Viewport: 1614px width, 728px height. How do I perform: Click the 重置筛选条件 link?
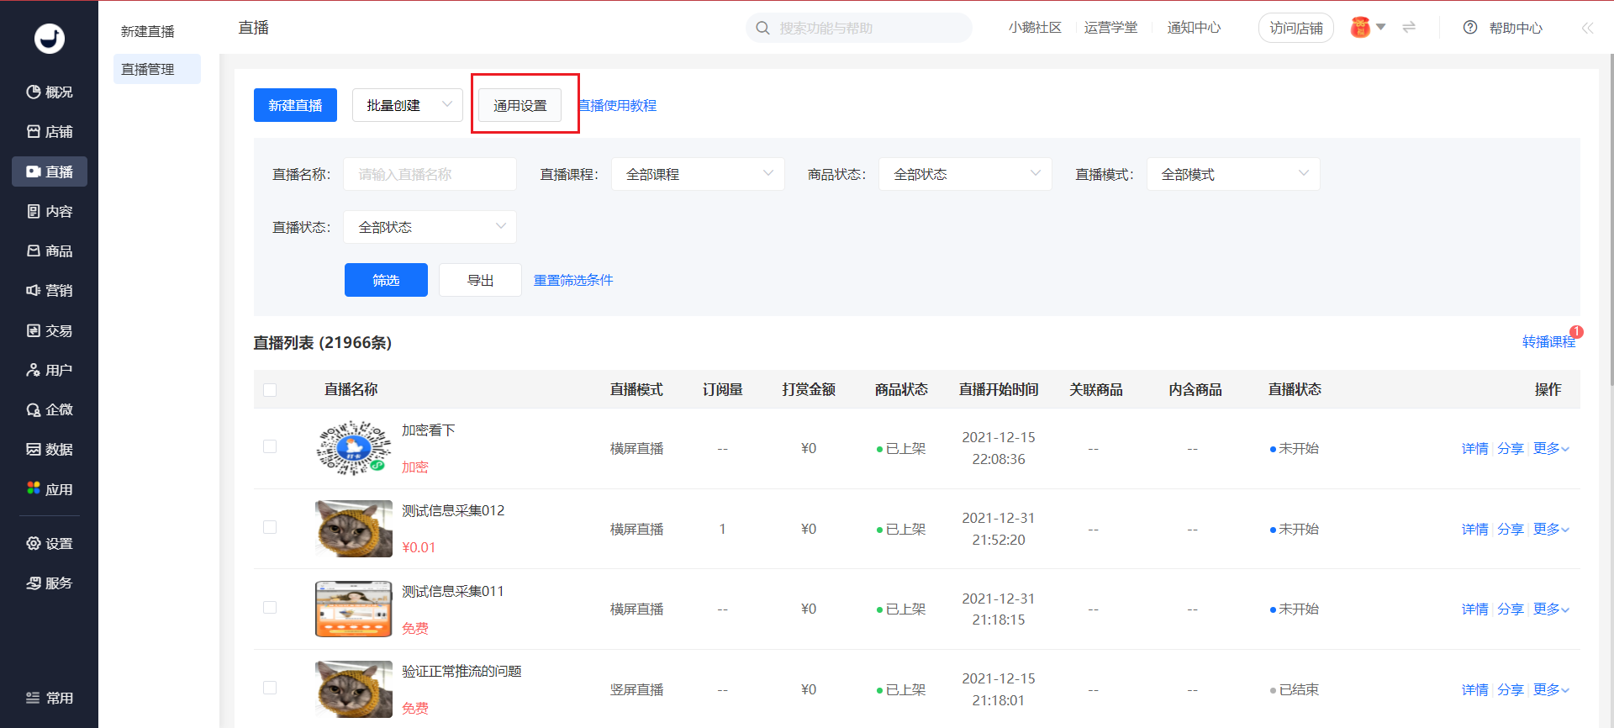[x=573, y=280]
